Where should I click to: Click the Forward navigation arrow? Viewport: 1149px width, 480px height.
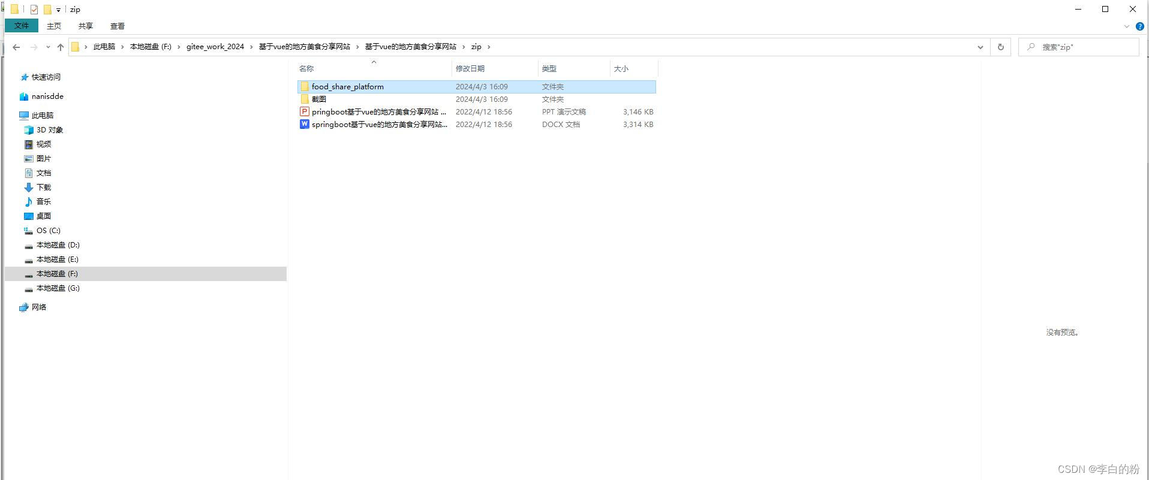tap(34, 47)
